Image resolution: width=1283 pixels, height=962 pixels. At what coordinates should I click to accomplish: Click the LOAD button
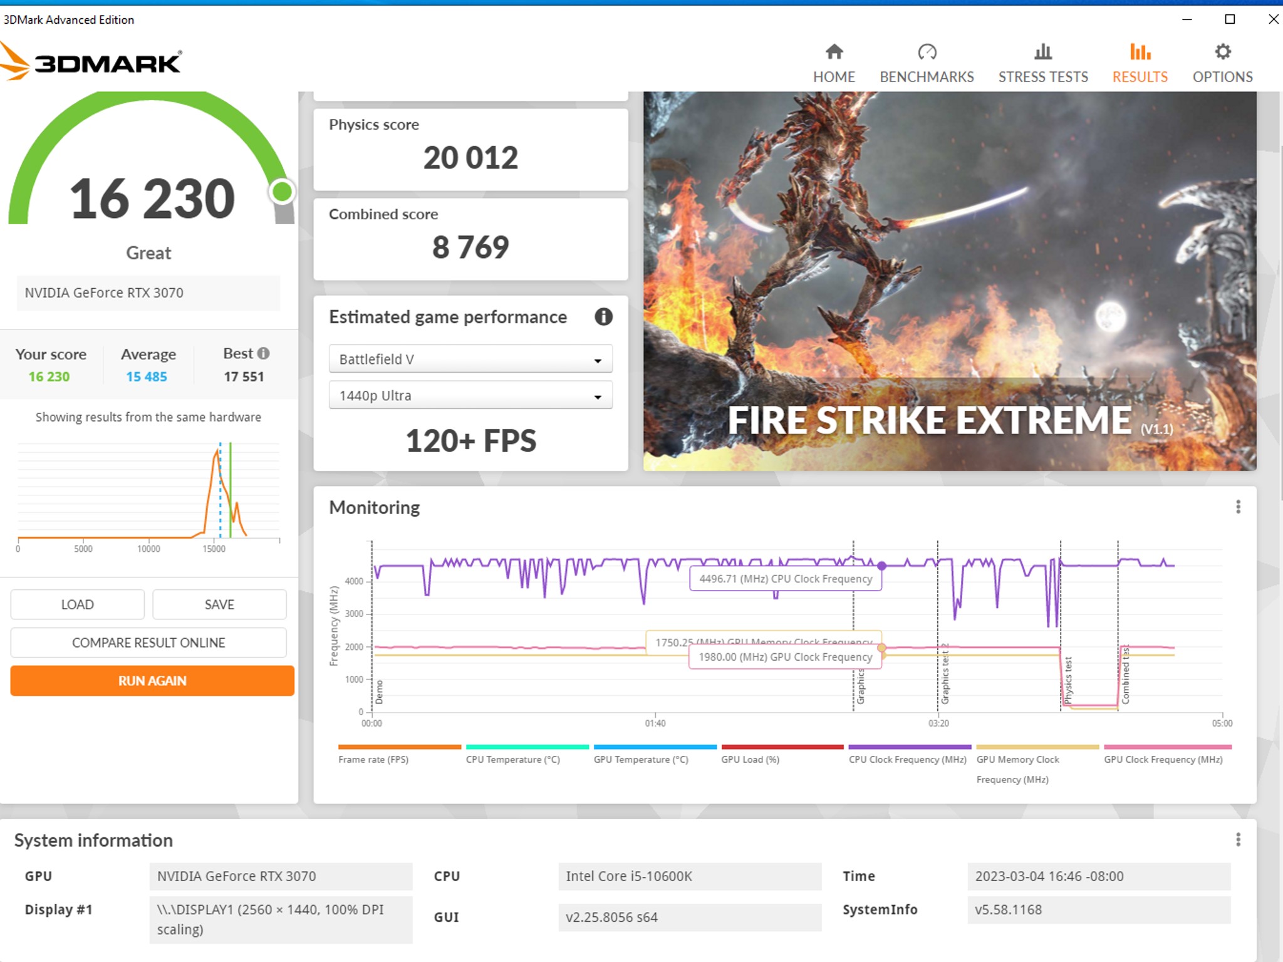78,604
